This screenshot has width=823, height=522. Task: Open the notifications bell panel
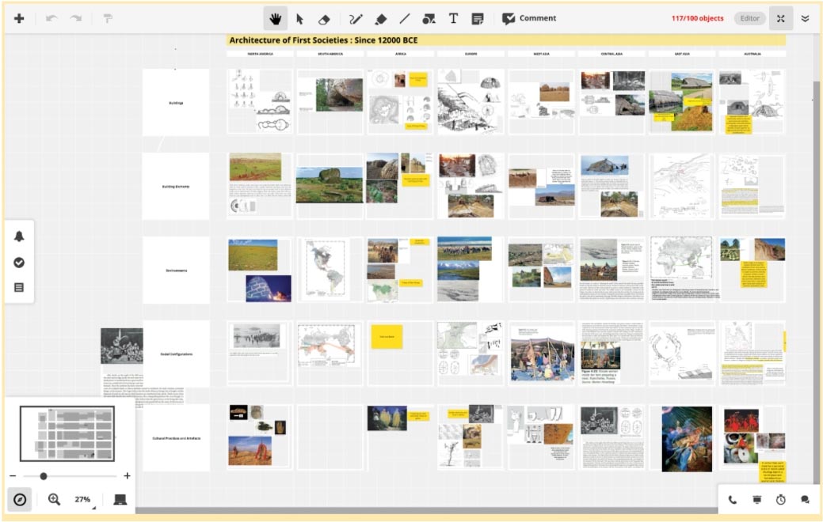(x=19, y=236)
